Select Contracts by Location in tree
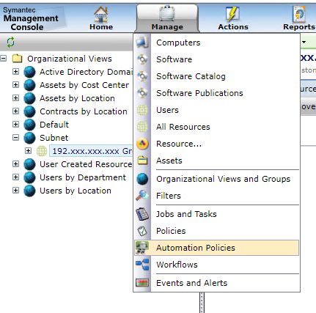Image resolution: width=316 pixels, height=313 pixels. (x=84, y=111)
